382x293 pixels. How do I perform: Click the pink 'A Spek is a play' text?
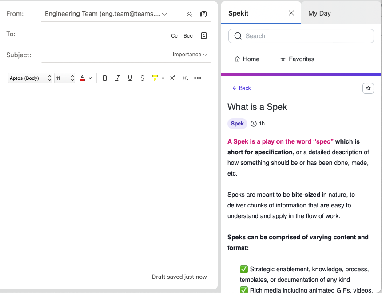click(280, 141)
